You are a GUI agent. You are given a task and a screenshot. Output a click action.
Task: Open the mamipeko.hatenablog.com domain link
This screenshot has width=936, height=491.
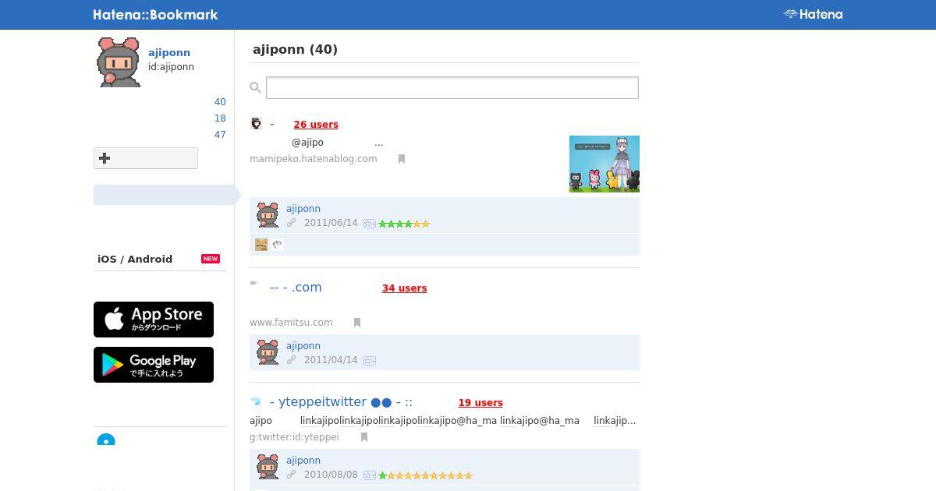tap(314, 159)
